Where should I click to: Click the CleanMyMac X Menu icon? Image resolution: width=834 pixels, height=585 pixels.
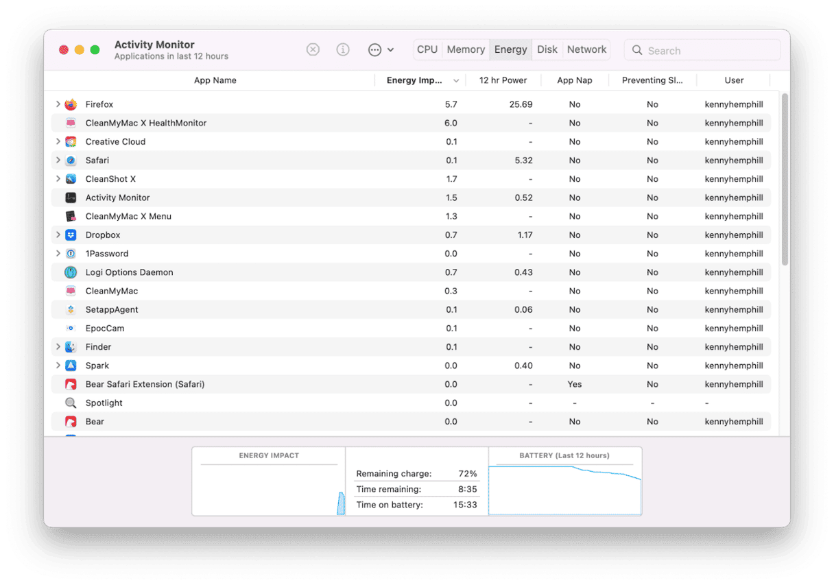(71, 216)
